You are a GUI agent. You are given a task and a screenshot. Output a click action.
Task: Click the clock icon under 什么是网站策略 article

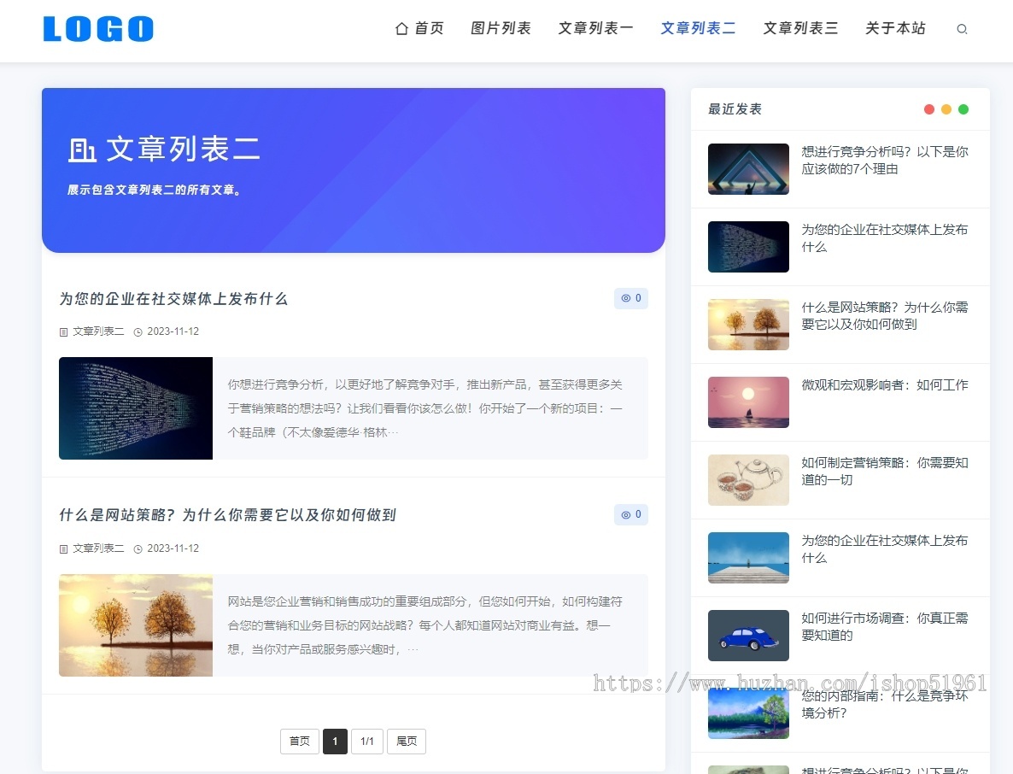point(138,549)
